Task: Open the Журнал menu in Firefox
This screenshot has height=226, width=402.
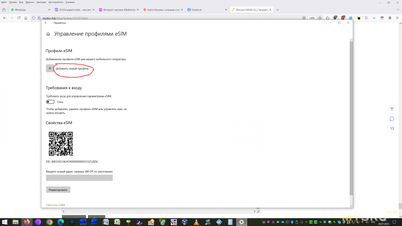Action: [x=30, y=2]
